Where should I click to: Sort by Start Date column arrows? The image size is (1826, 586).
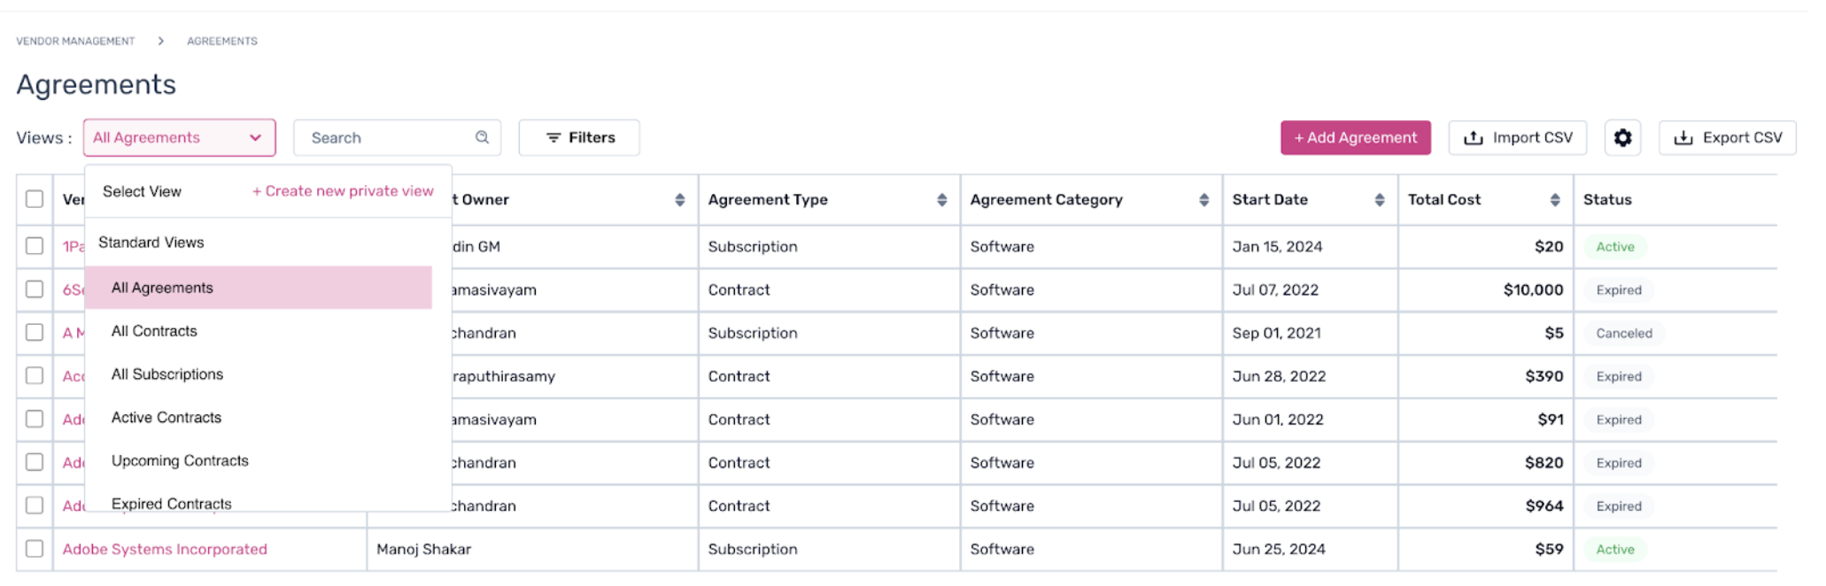(1379, 200)
